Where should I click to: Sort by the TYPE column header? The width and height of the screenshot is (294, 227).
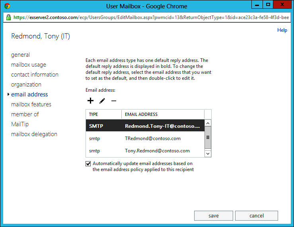(104, 114)
